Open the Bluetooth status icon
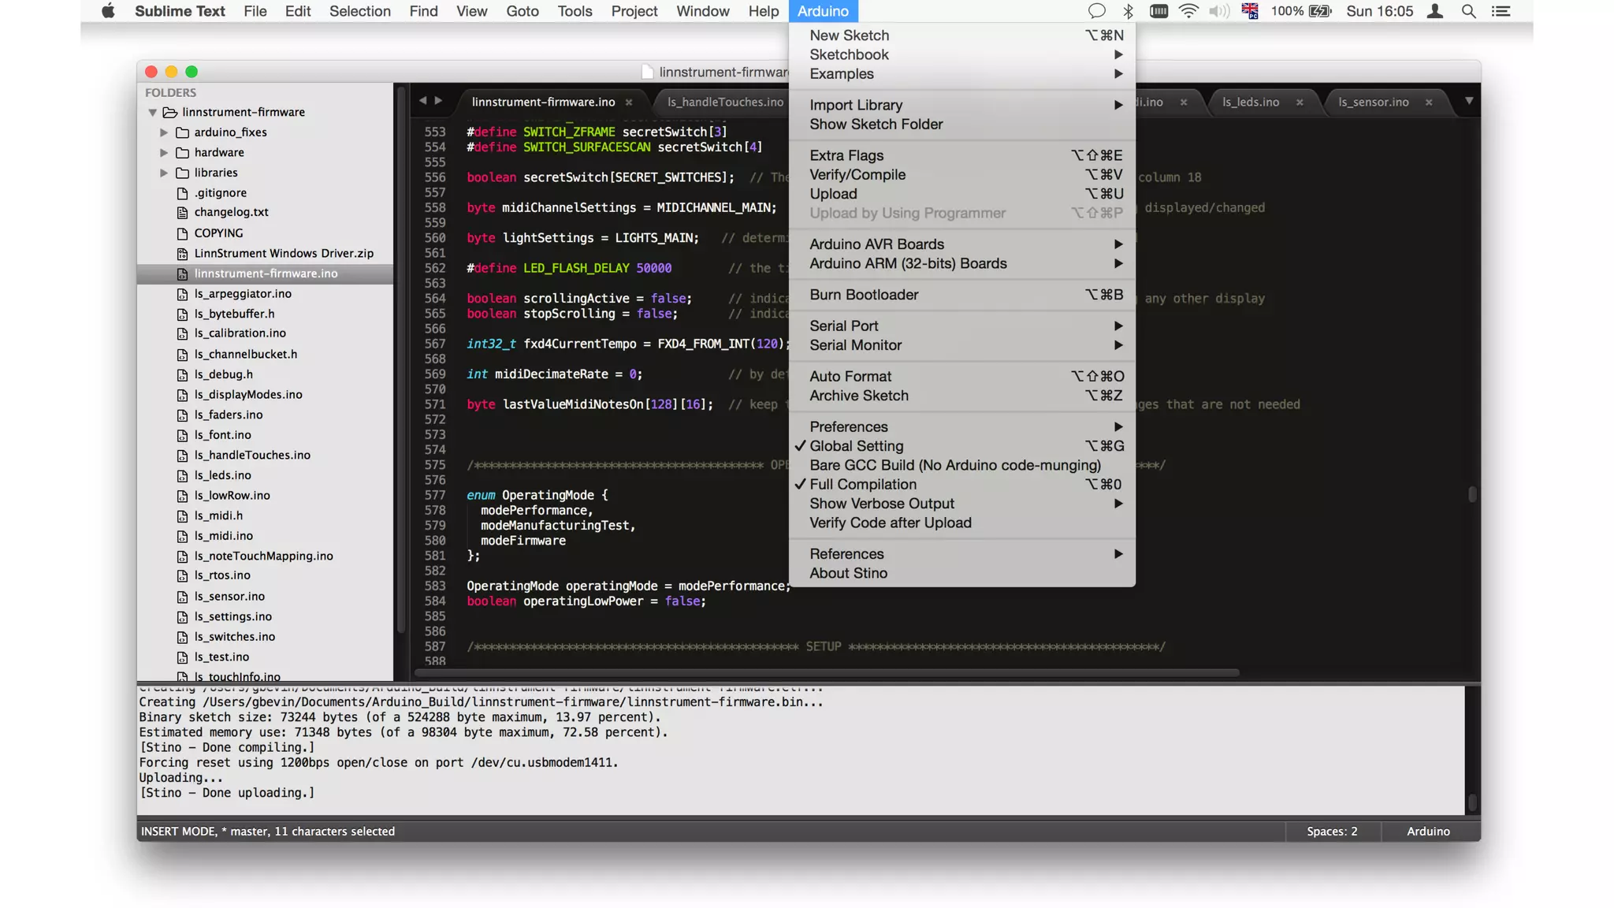 1128,11
